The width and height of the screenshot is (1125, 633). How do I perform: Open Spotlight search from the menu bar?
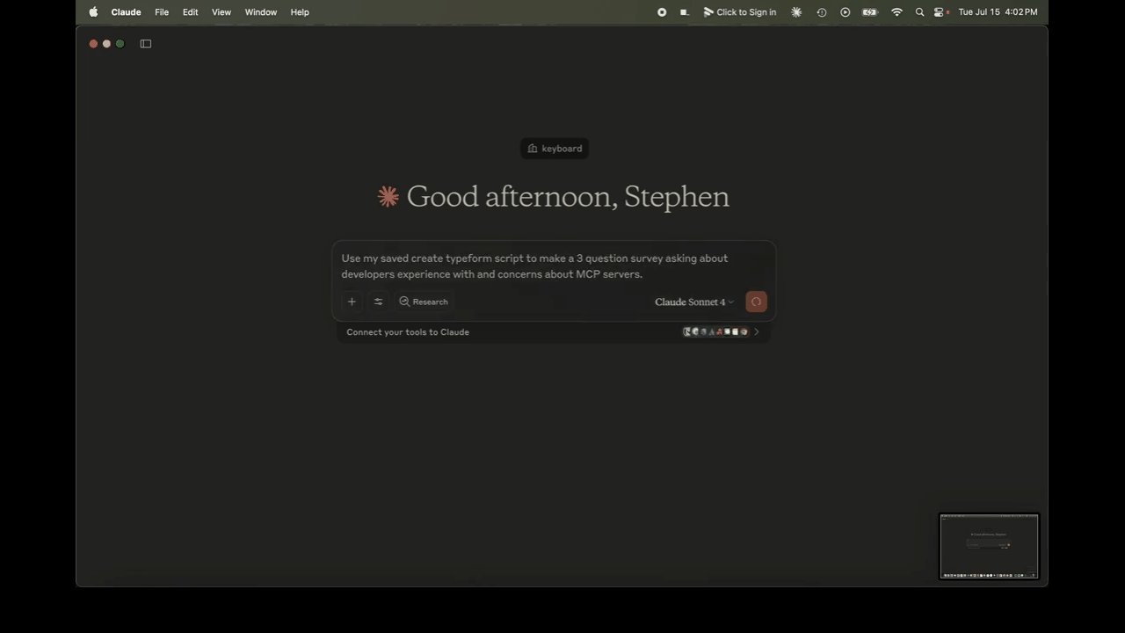tap(919, 11)
